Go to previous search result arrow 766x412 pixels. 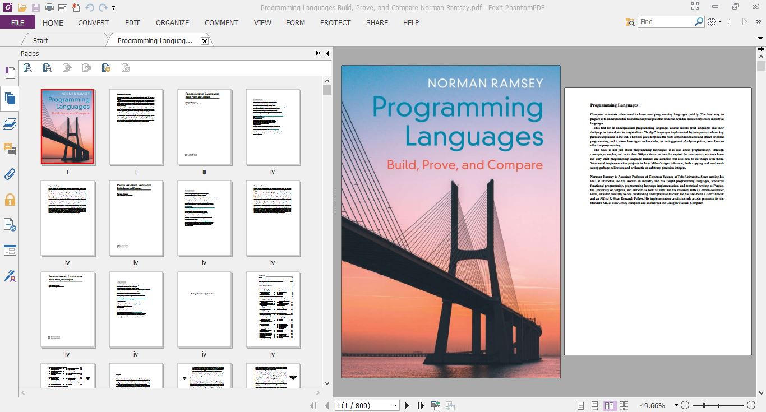730,22
